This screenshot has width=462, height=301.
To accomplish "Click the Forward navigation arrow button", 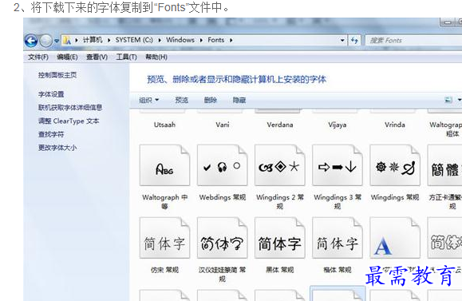I will (45, 41).
